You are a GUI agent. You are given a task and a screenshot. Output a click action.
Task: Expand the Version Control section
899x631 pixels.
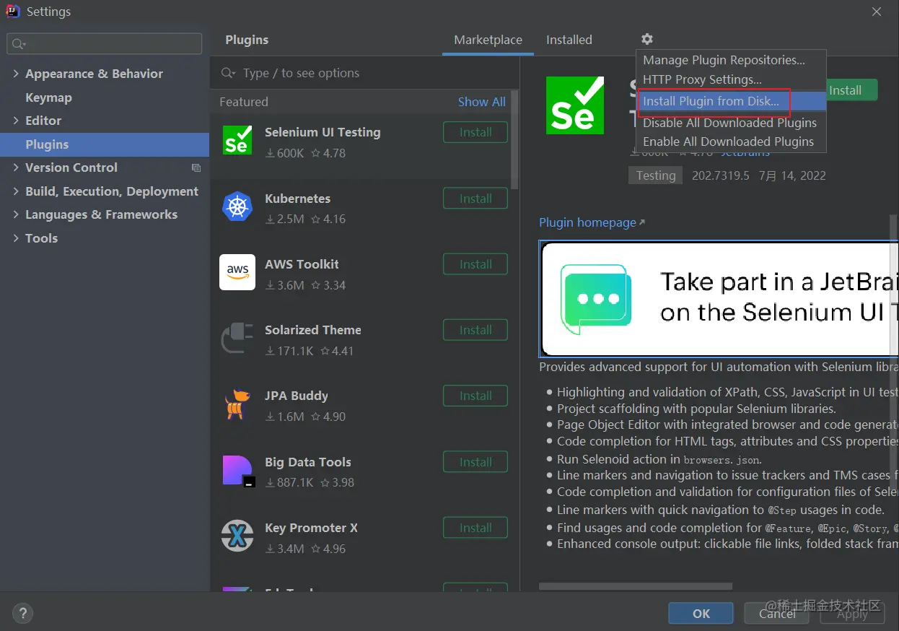click(16, 167)
